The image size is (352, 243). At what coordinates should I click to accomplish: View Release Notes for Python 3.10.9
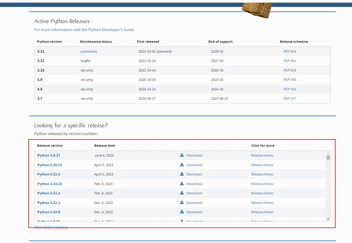[x=262, y=212]
